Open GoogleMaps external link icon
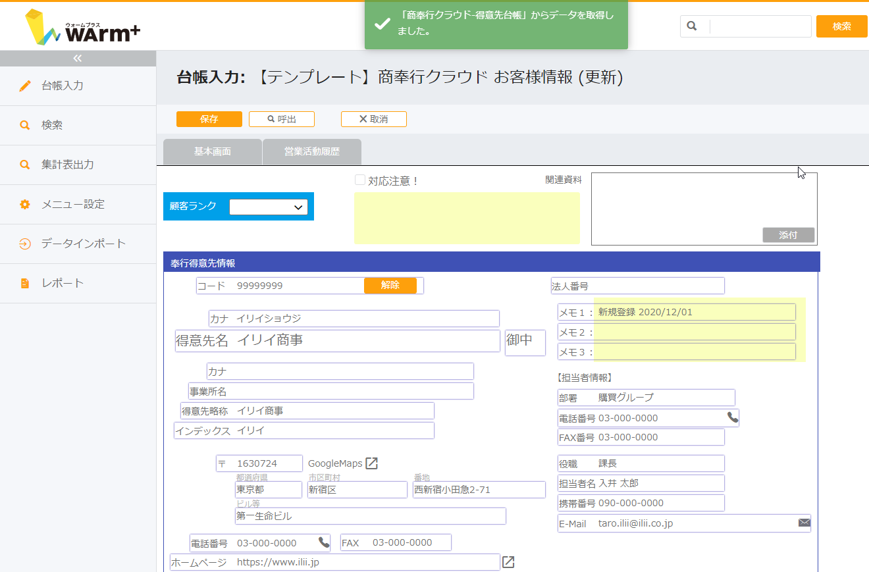 tap(372, 463)
